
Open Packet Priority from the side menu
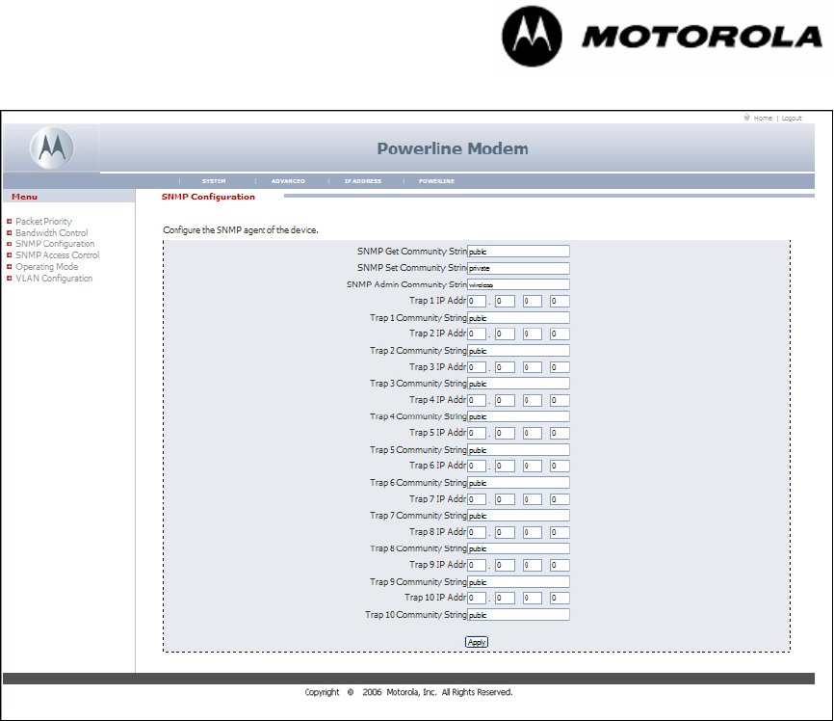tap(43, 221)
